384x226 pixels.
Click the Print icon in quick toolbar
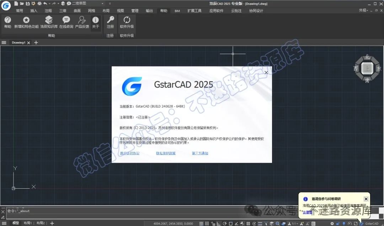pos(39,4)
